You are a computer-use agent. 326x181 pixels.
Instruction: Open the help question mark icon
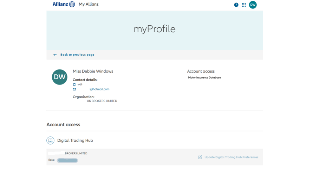(236, 5)
